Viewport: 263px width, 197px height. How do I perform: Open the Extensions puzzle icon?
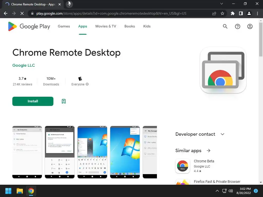(x=232, y=13)
